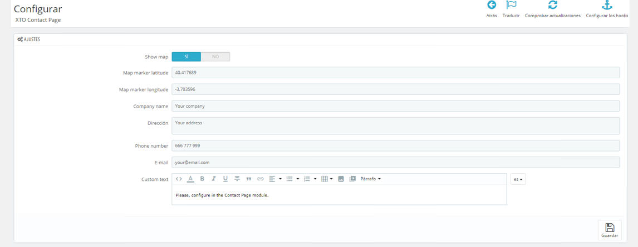The width and height of the screenshot is (638, 247).
Task: Click the source code icon in editor
Action: click(179, 179)
